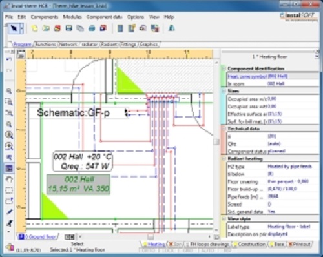Click the blue and red panels toolbar icon
Screen dimensions: 323x257
154,28
